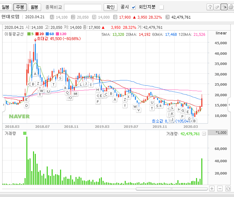Toggle the crosshair cursor tool
Viewport: 234px width, 197px height.
(x=224, y=7)
